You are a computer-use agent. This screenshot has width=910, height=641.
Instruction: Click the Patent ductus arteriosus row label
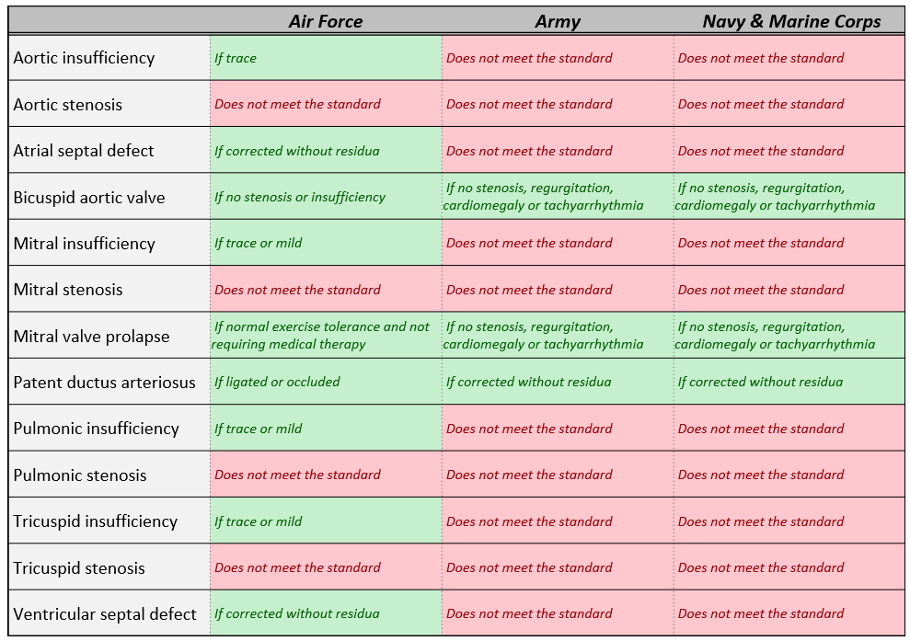coord(104,383)
